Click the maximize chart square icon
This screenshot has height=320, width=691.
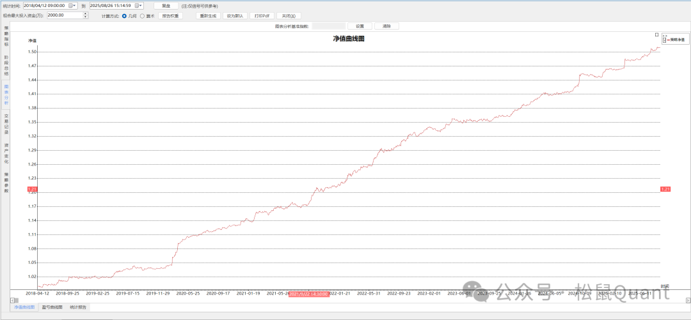pyautogui.click(x=656, y=34)
